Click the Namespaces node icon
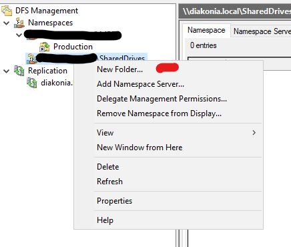 click(19, 23)
